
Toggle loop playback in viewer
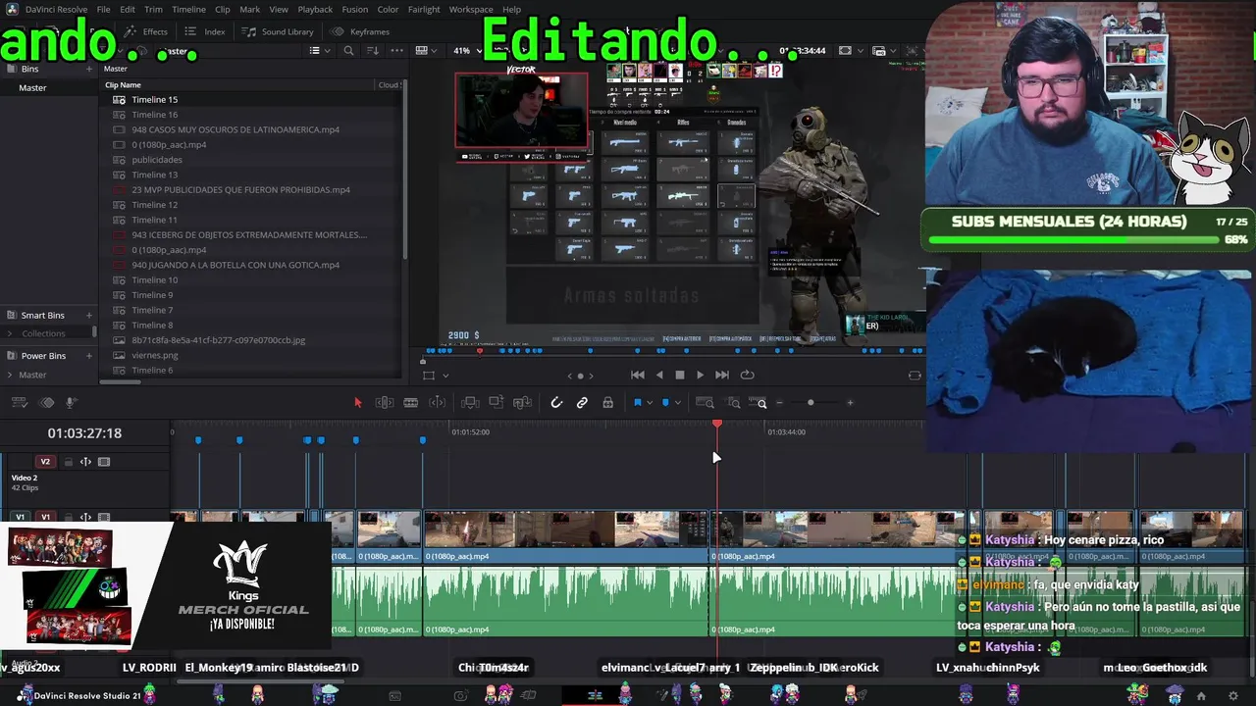coord(748,375)
